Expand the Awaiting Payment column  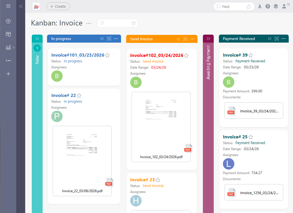coord(208,39)
